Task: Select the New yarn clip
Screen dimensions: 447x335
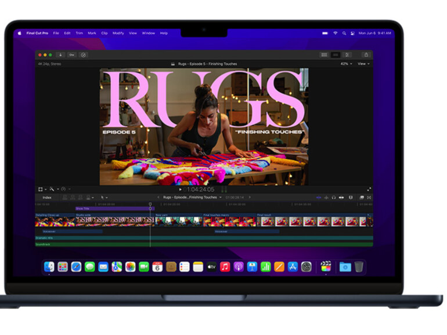Action: pos(179,220)
